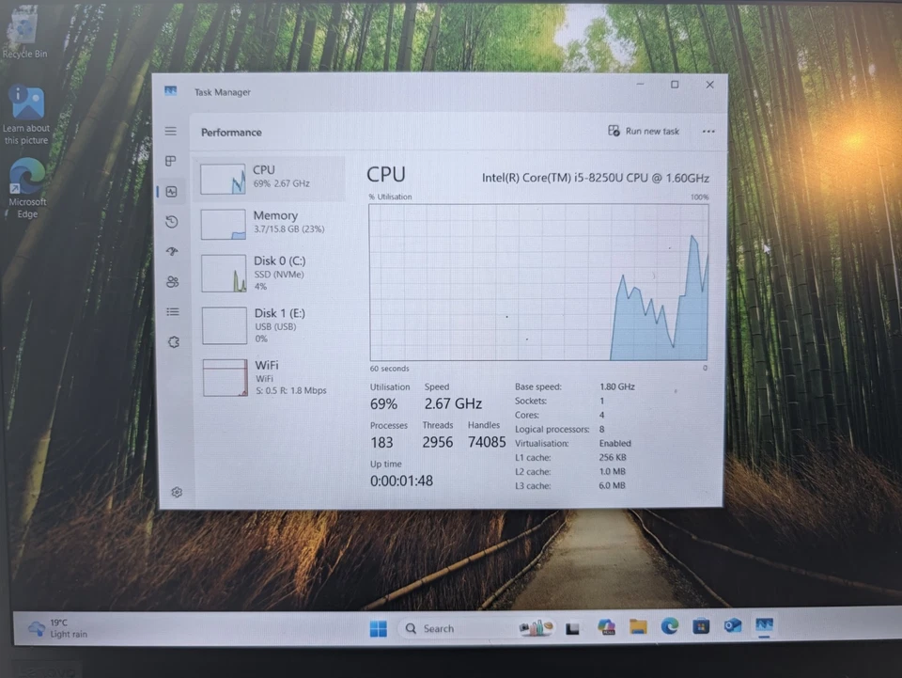Open Microsoft Edge from the taskbar
The height and width of the screenshot is (678, 902).
point(669,625)
